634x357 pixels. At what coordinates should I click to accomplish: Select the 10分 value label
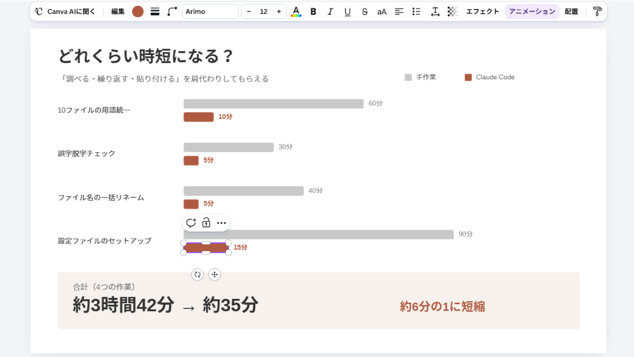coord(225,117)
